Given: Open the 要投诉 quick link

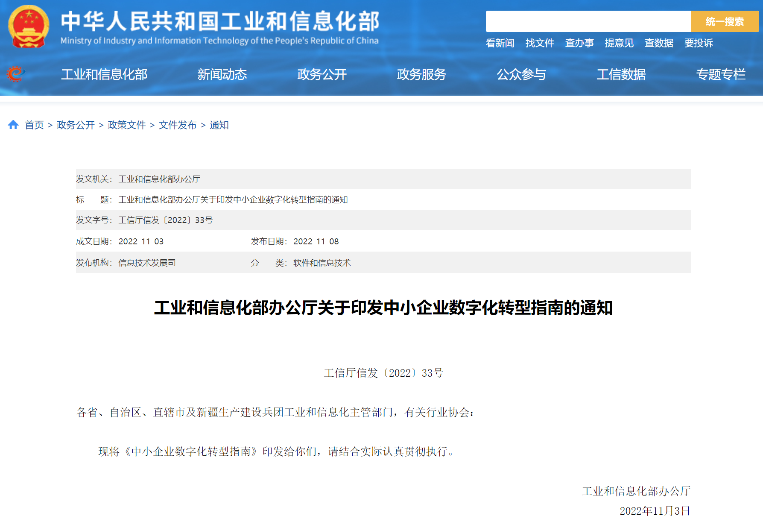Looking at the screenshot, I should (x=699, y=43).
